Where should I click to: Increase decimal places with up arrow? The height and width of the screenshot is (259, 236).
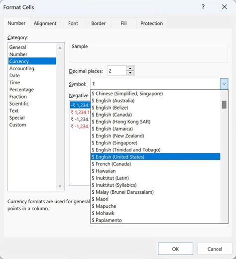(130, 68)
